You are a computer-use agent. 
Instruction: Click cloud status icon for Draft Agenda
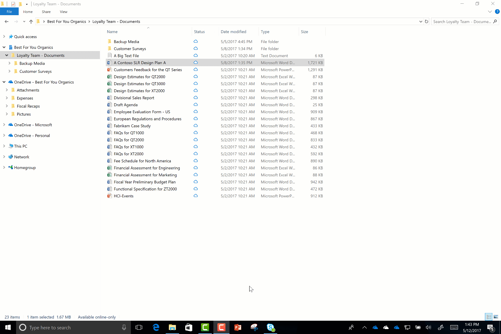pos(195,105)
